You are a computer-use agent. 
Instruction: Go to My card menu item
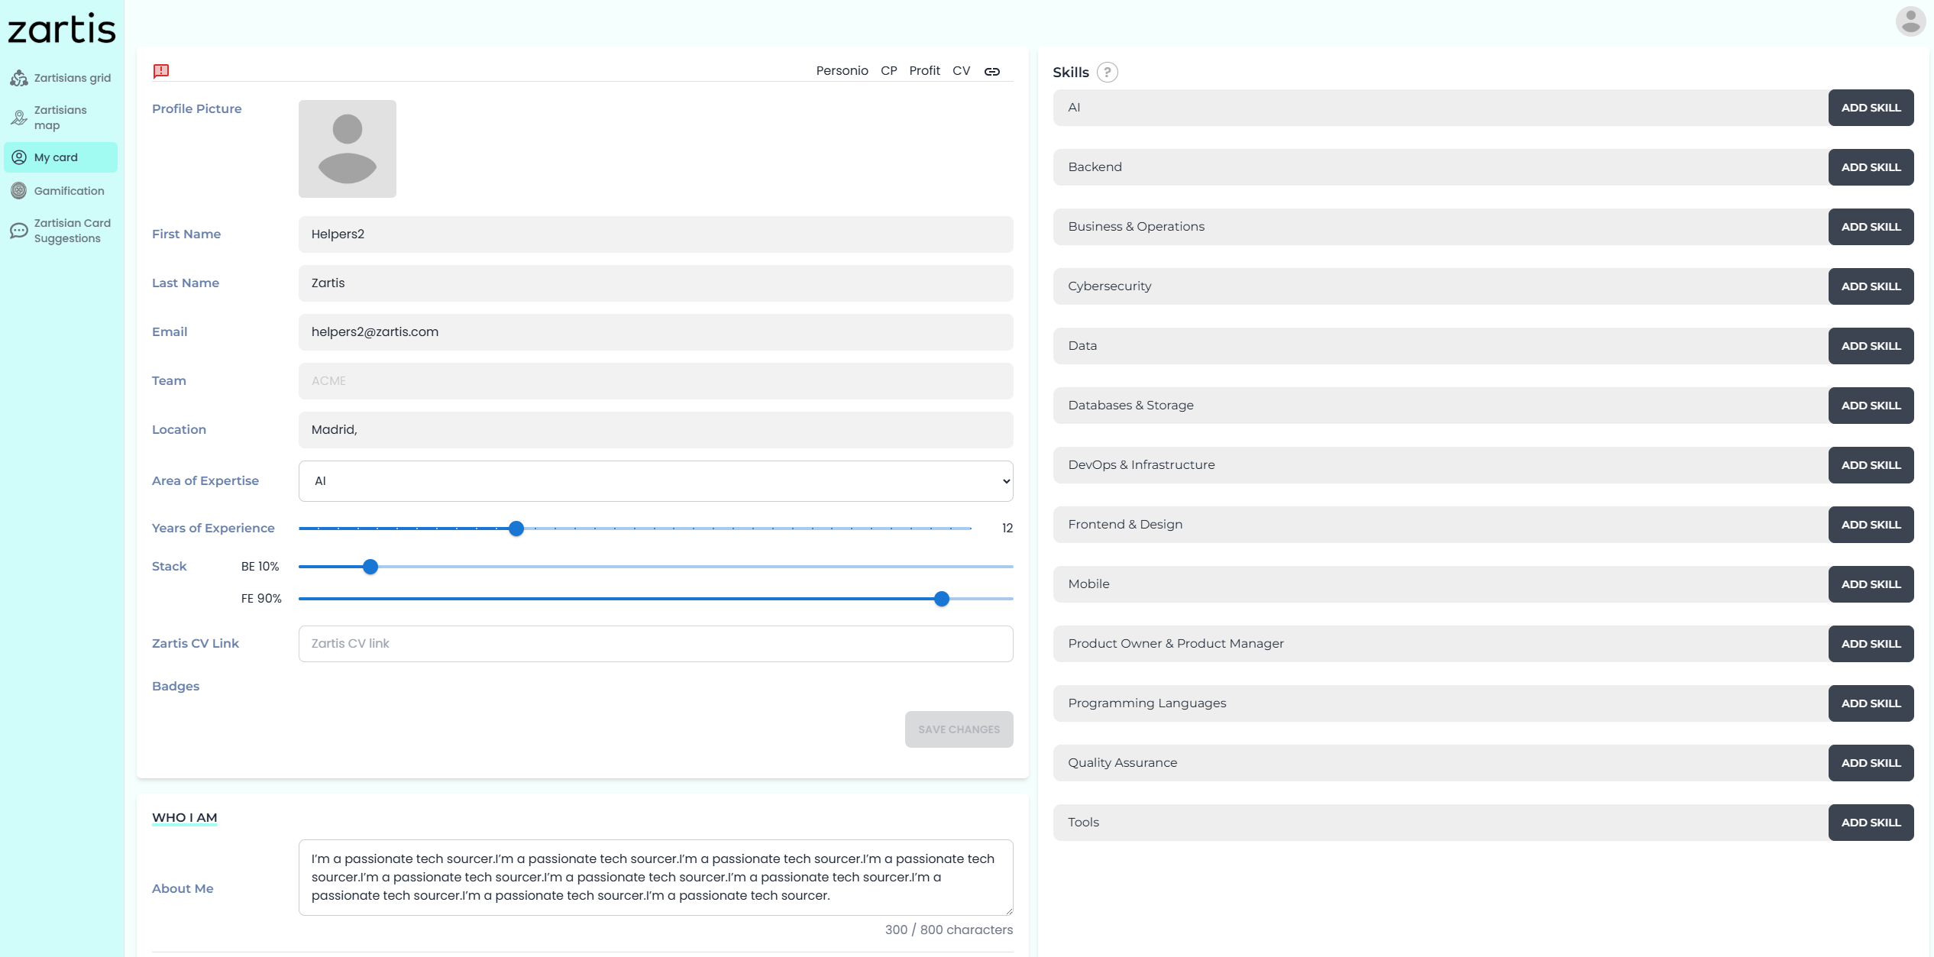(60, 157)
